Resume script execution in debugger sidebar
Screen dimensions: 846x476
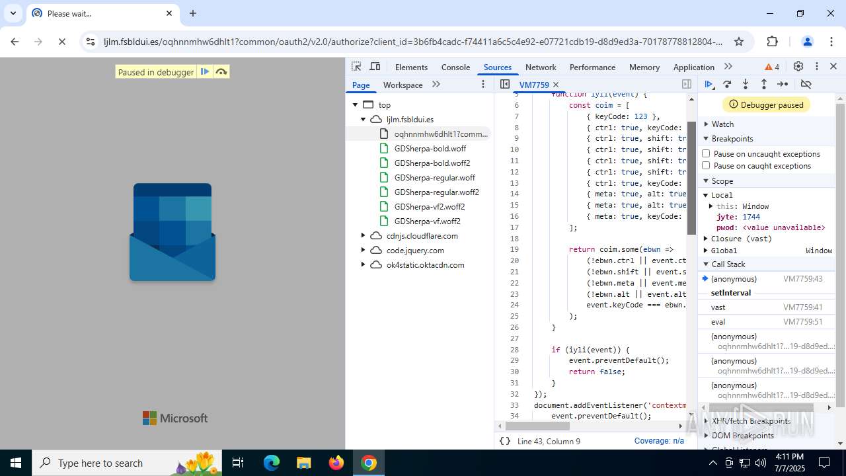click(709, 84)
